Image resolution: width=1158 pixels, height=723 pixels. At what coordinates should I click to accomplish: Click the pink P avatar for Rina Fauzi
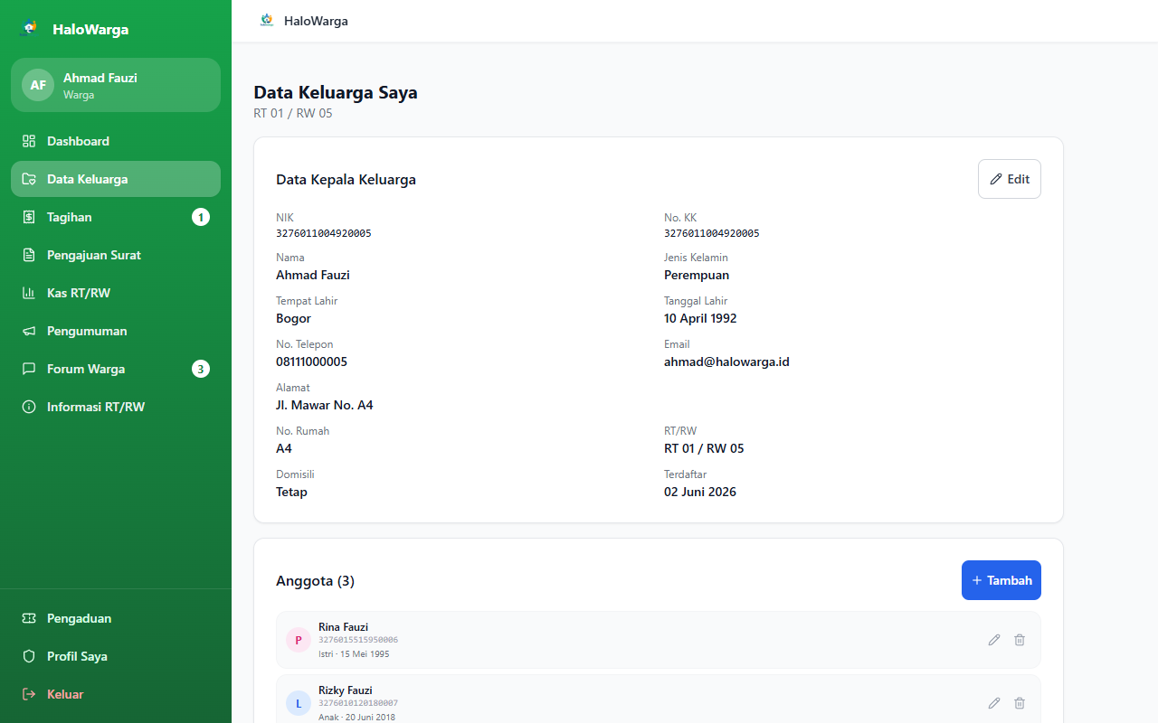coord(299,640)
